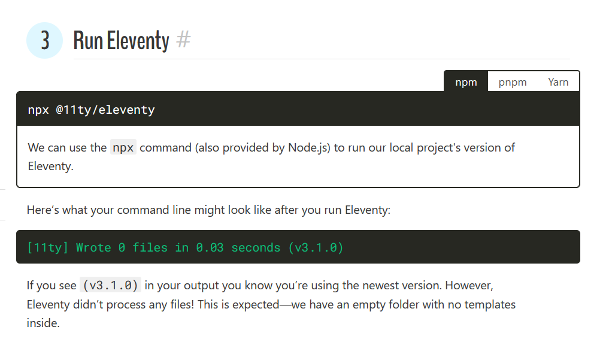The width and height of the screenshot is (606, 354).
Task: Click the @11ty/eleventy package name in command
Action: (x=105, y=110)
